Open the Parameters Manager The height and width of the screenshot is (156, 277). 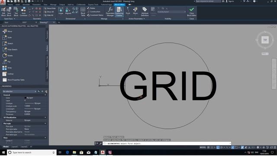tap(110, 12)
